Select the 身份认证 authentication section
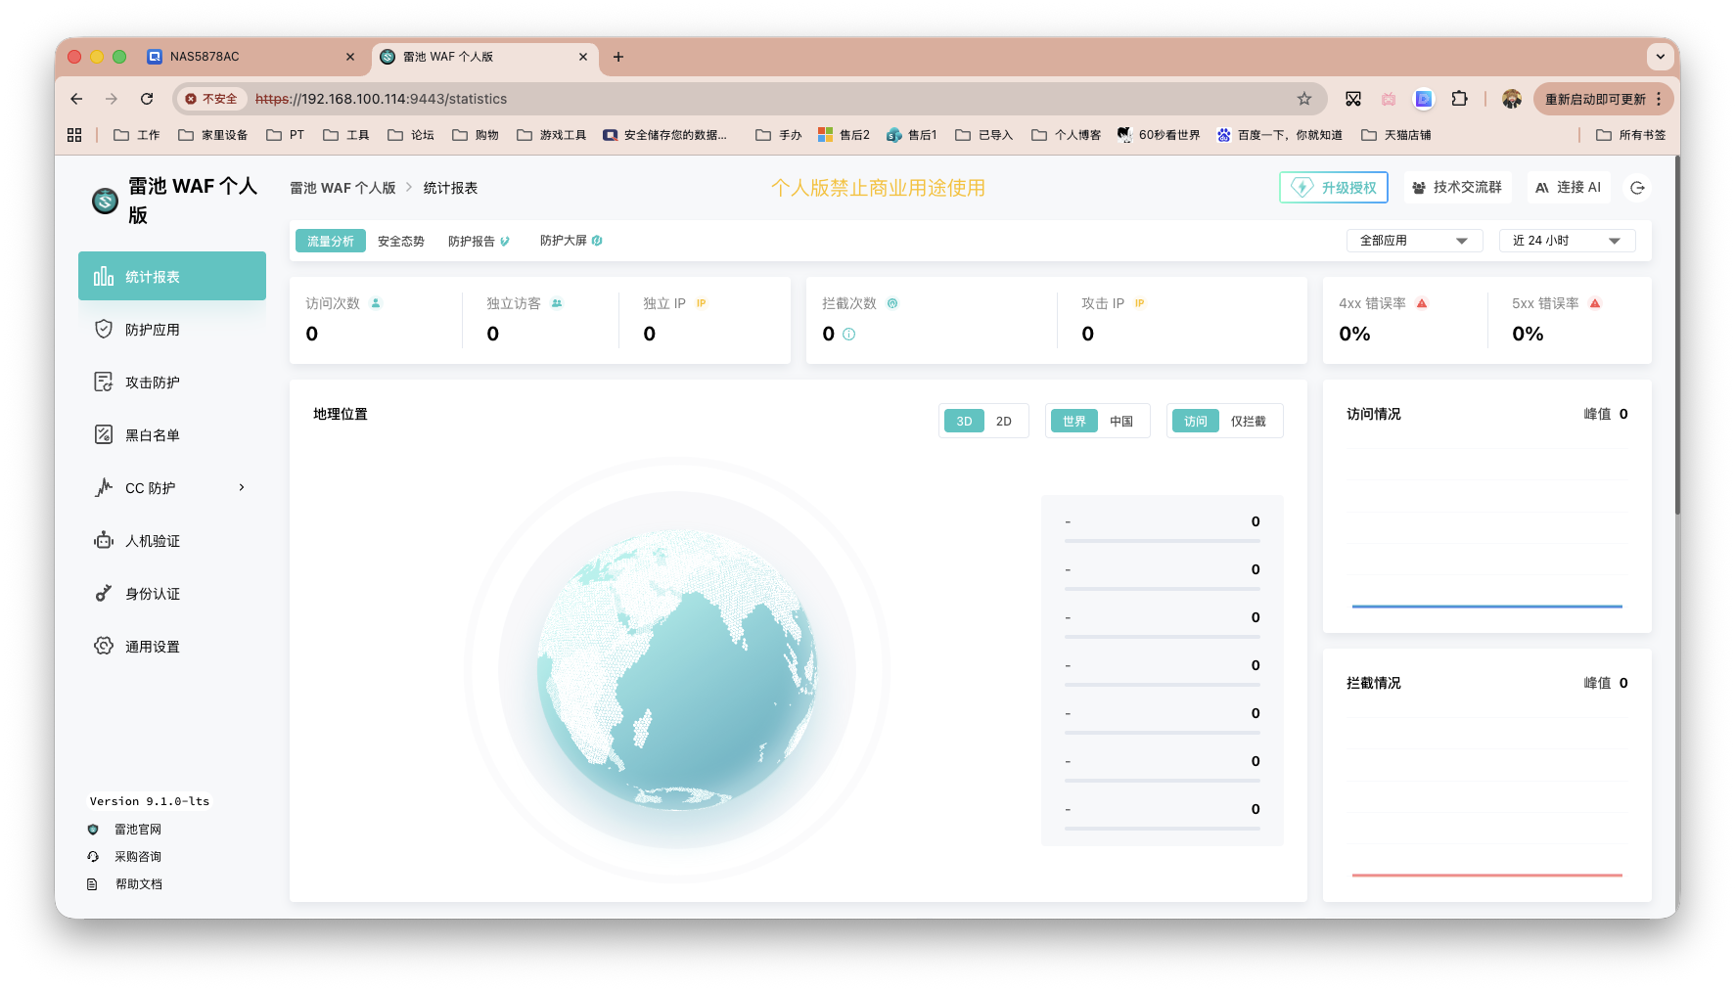The image size is (1735, 991). click(x=153, y=593)
